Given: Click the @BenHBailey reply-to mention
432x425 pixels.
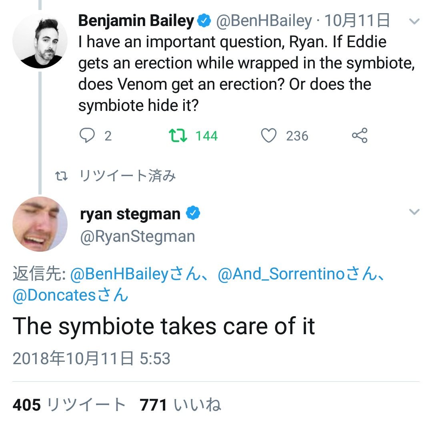Looking at the screenshot, I should 118,274.
